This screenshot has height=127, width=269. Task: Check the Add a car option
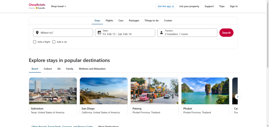pyautogui.click(x=54, y=42)
